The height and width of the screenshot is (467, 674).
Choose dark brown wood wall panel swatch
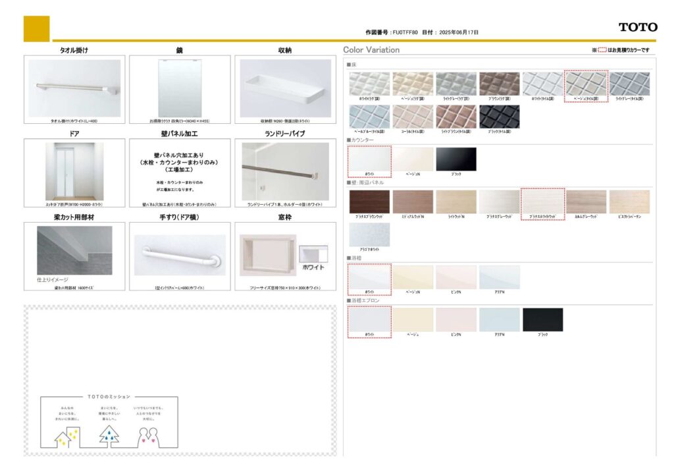click(x=369, y=202)
